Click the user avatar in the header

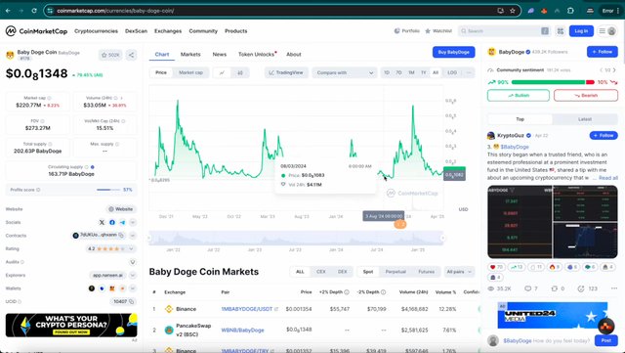612,31
